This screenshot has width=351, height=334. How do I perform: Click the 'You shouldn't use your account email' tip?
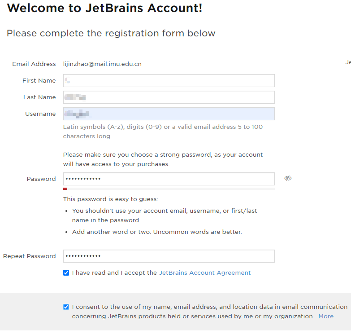(165, 215)
